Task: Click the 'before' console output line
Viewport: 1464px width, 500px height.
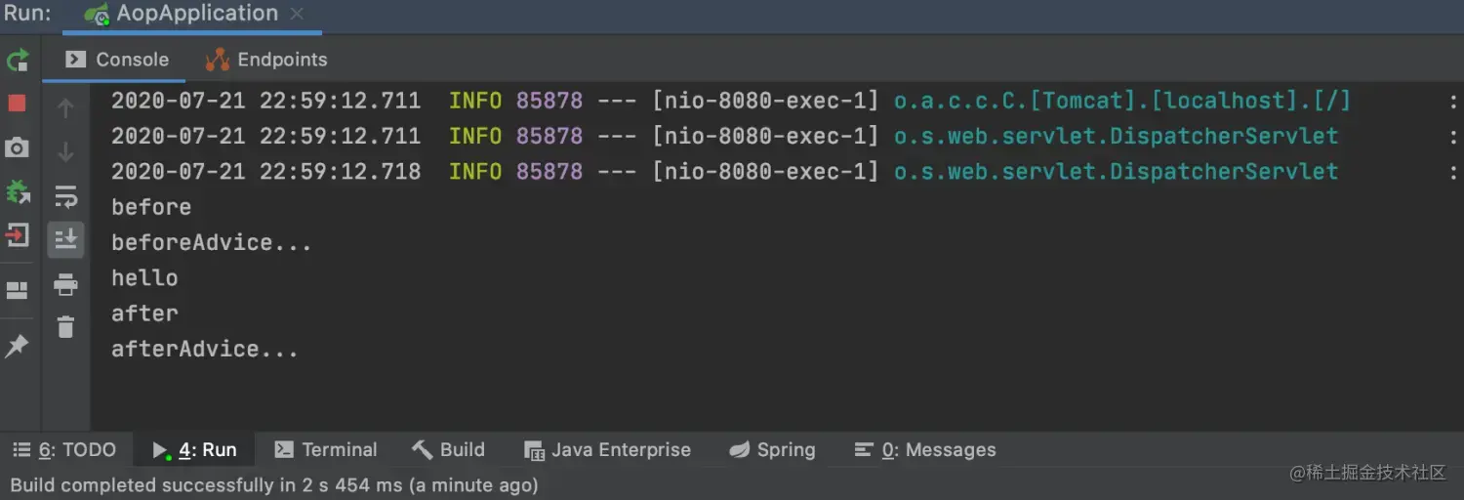Action: 151,207
